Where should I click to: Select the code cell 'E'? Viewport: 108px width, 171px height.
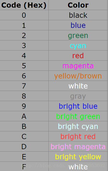[24, 157]
